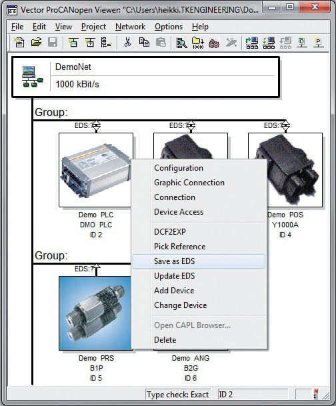Choose Change Device from context menu
Screen dimensions: 336x406
coord(199,305)
